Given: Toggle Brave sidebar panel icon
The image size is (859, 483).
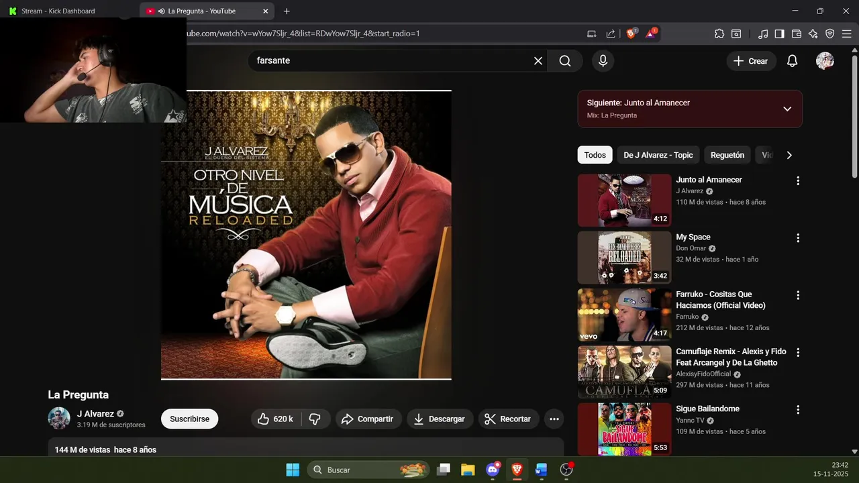Looking at the screenshot, I should [x=779, y=34].
